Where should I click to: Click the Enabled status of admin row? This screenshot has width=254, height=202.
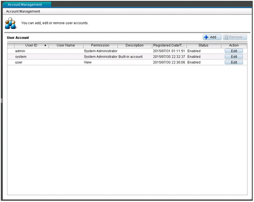[x=194, y=51]
